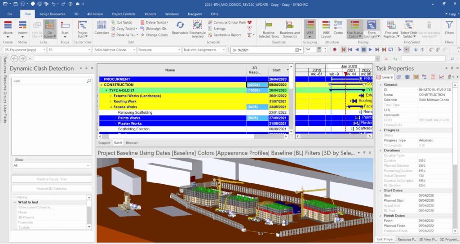Click the Delete Task(s) trash icon
The width and height of the screenshot is (460, 244).
142,22
